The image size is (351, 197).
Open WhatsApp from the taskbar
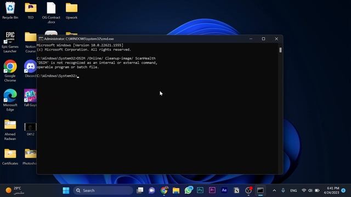(x=188, y=190)
